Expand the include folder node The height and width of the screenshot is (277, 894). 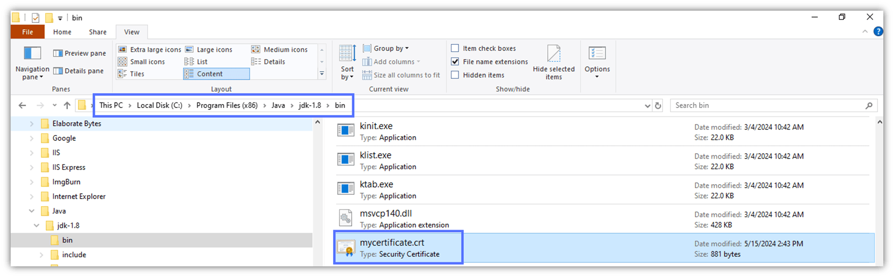[x=42, y=255]
